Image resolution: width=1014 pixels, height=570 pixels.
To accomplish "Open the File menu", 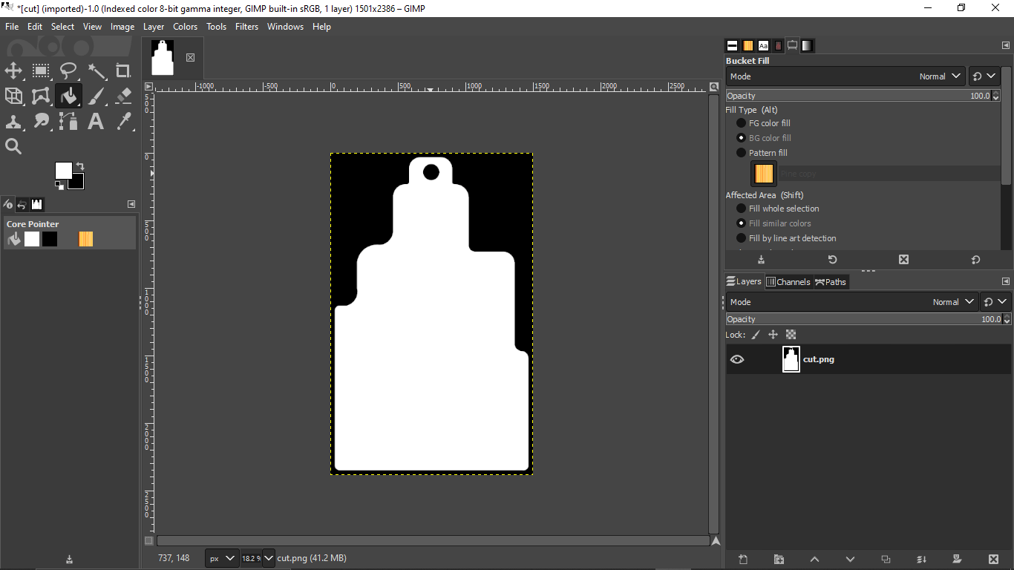I will click(x=12, y=27).
